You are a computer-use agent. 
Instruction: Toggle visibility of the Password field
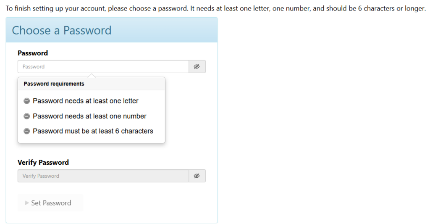coord(197,66)
